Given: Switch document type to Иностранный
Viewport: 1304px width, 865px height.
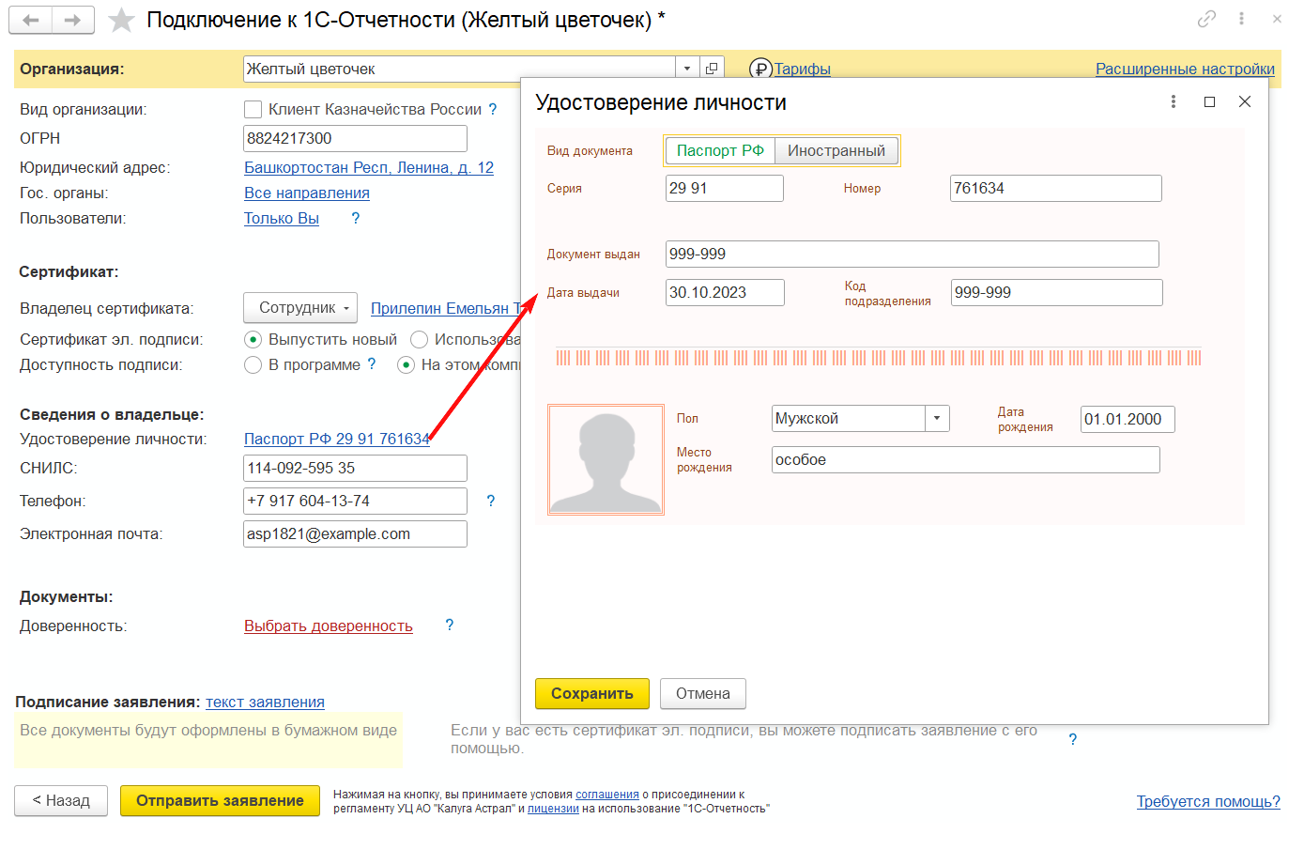Looking at the screenshot, I should pyautogui.click(x=836, y=150).
